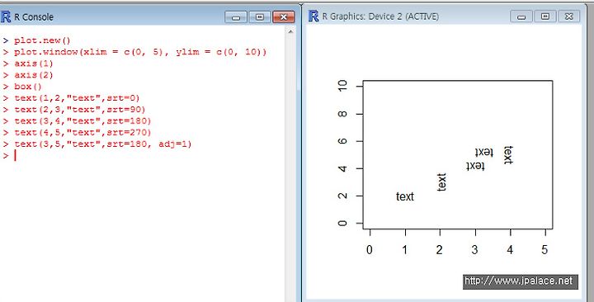Click the R Console scrollbar up arrow
Image resolution: width=594 pixels, height=302 pixels.
point(290,32)
